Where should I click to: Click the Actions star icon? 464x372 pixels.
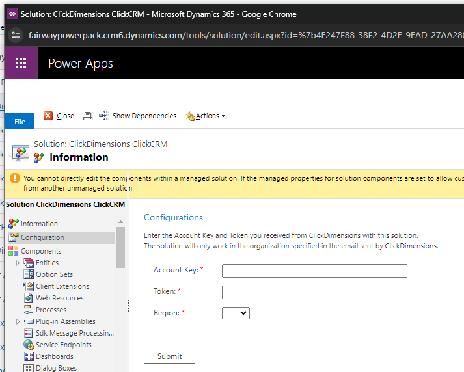coord(190,116)
